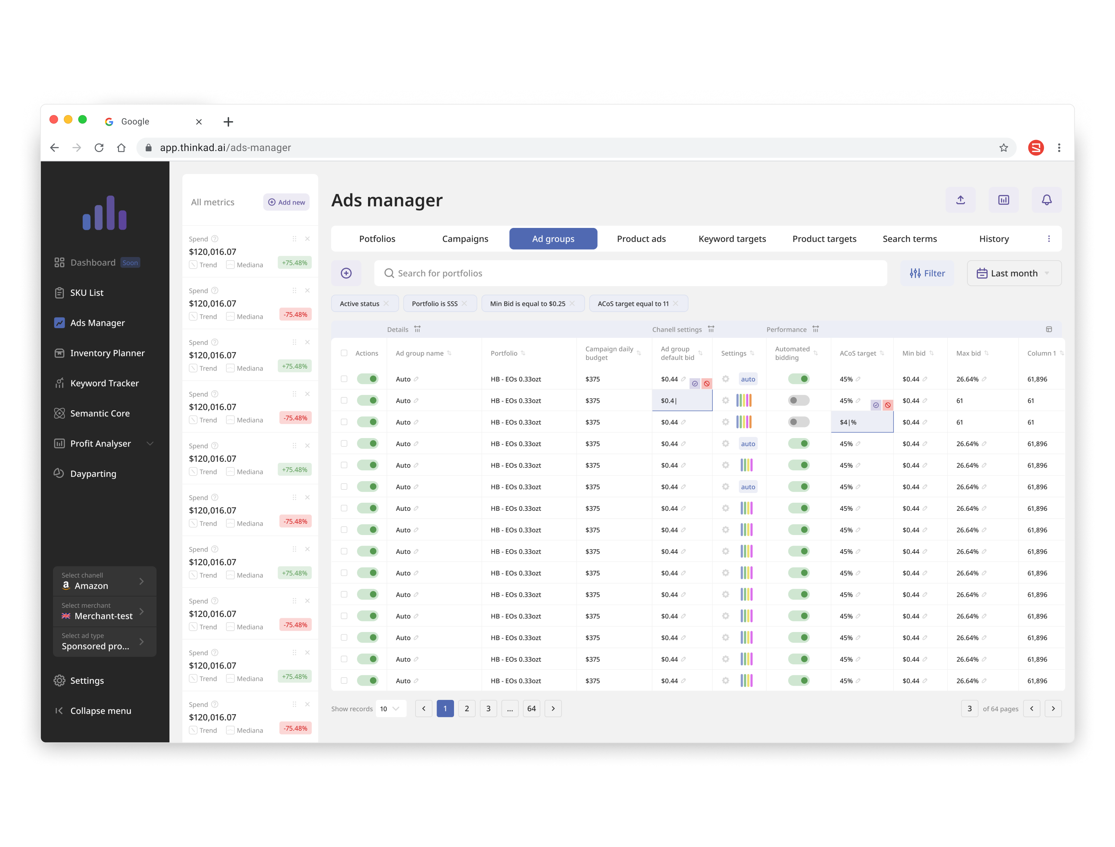Toggle active status switch in first row
Screen dimensions: 1115x847
tap(368, 379)
